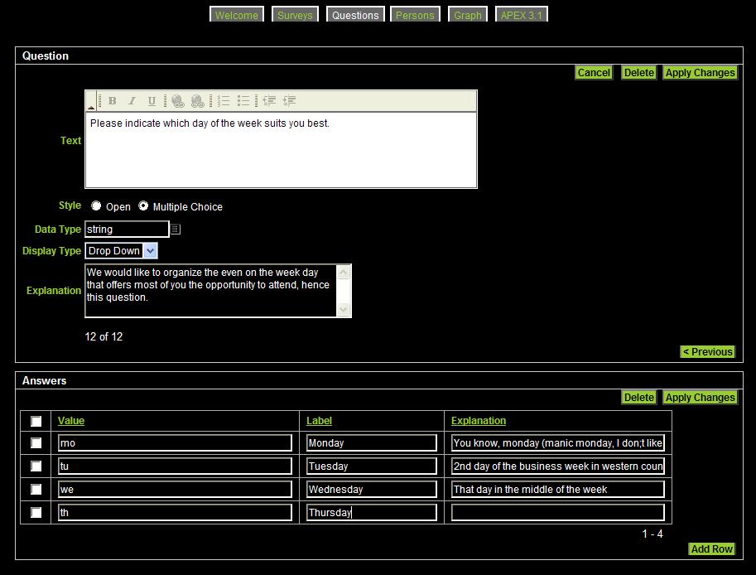Check the box for the Wednesday row
The image size is (756, 575).
click(36, 489)
